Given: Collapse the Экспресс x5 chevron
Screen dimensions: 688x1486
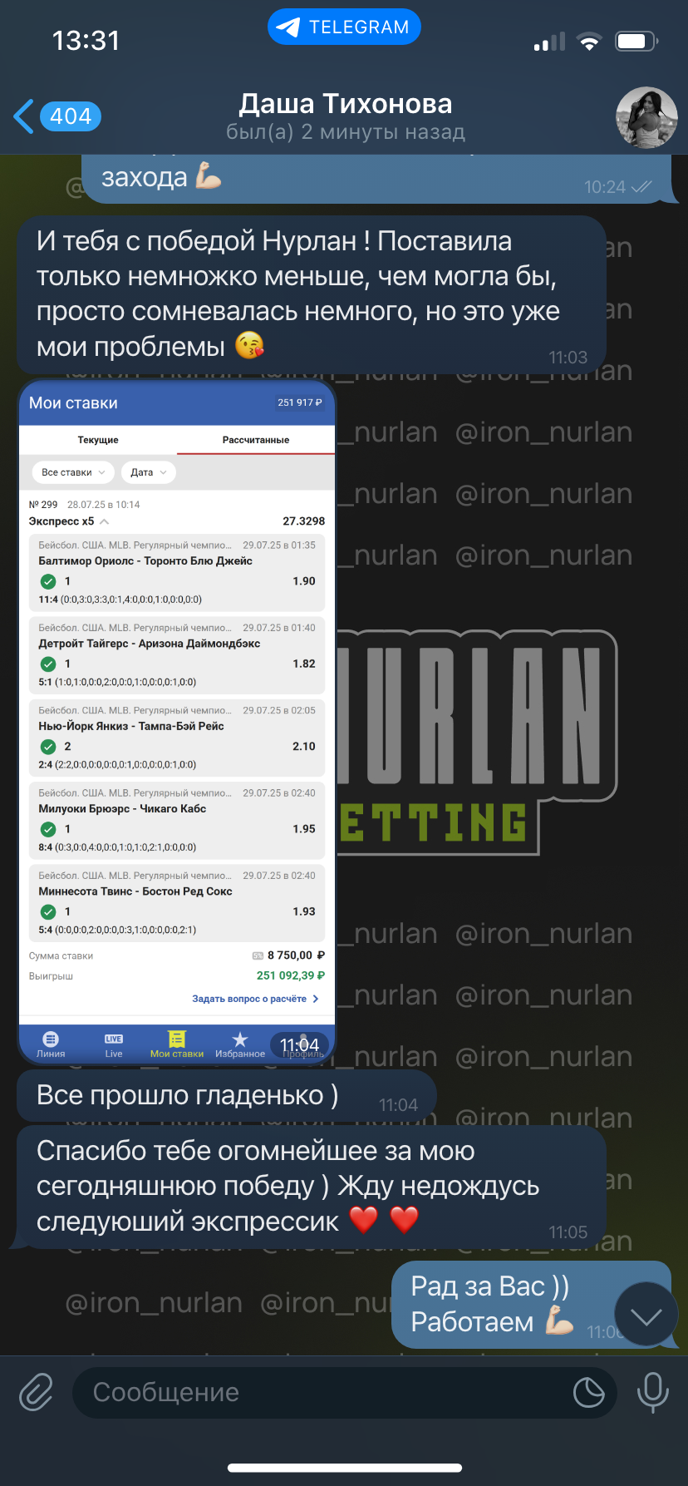Looking at the screenshot, I should coord(105,521).
